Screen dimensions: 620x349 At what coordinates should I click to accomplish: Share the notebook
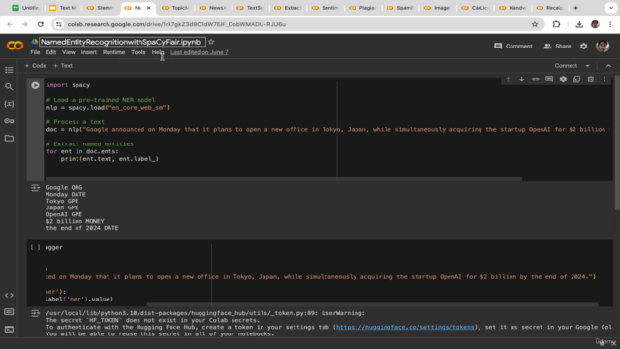pos(557,47)
